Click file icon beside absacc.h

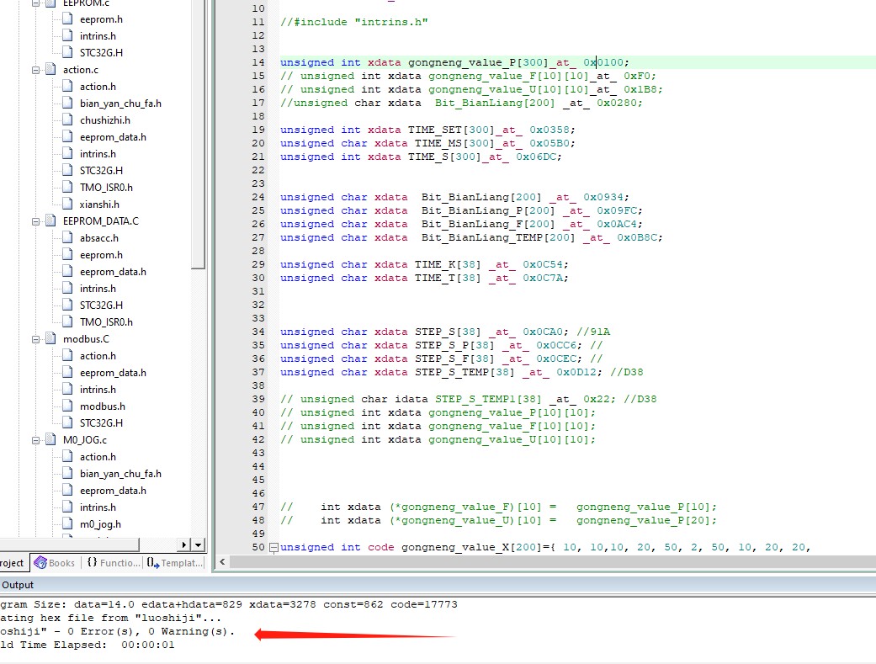click(67, 237)
